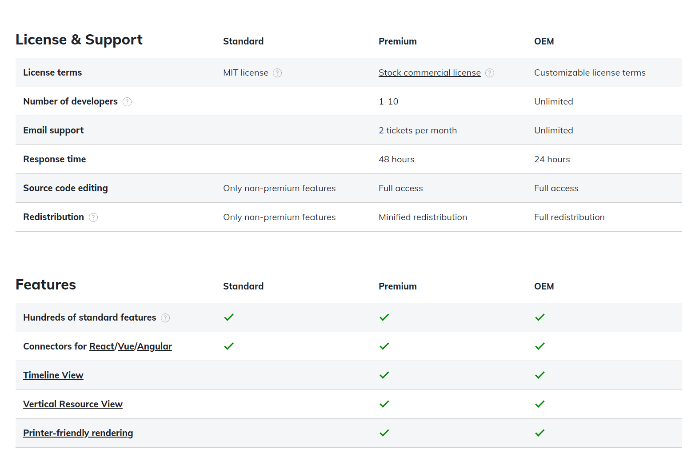Click OEM checkmark for Vertical Resource View
This screenshot has height=458, width=695.
point(540,404)
